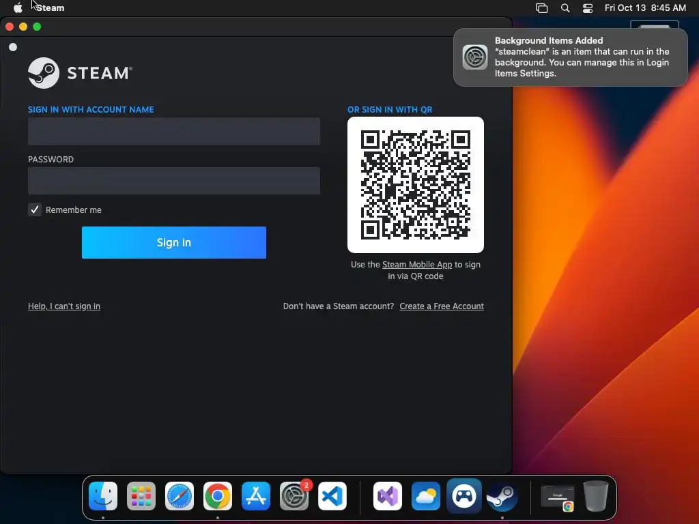Screen dimensions: 699x524
Task: Click "Don't have a Steam account?" text
Action: [339, 306]
